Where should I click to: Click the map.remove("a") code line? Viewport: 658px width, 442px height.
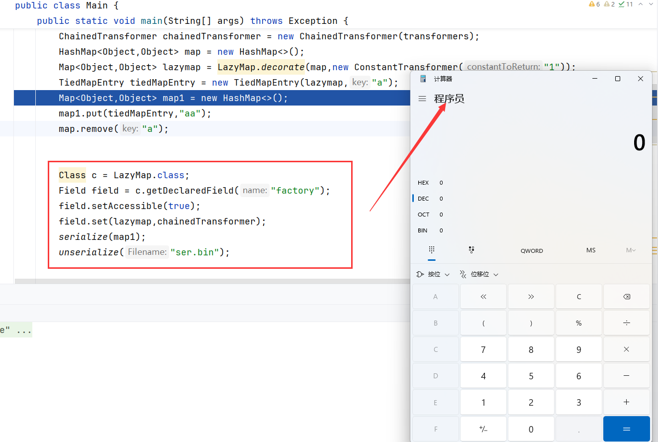point(114,129)
